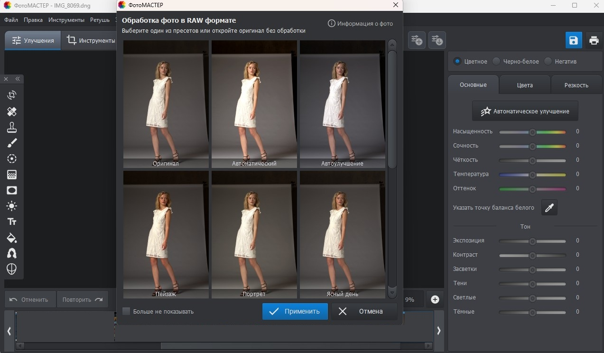The width and height of the screenshot is (604, 353).
Task: Adjust the Контраст slider
Action: coord(532,255)
